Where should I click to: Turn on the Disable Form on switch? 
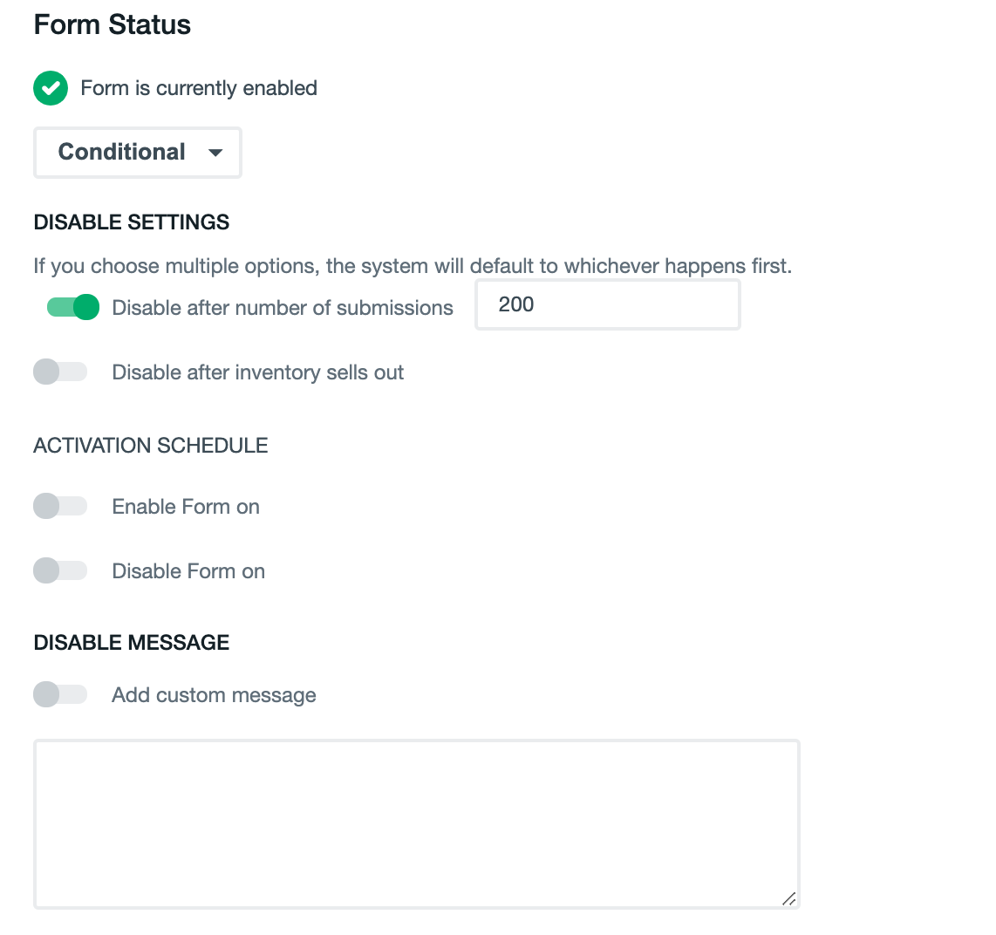click(60, 570)
